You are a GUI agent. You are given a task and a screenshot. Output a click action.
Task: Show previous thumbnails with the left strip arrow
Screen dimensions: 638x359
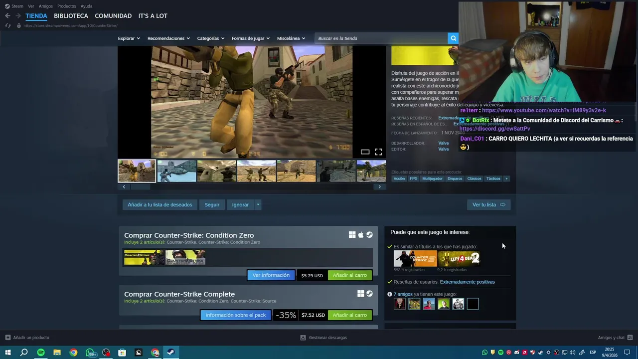click(x=124, y=187)
